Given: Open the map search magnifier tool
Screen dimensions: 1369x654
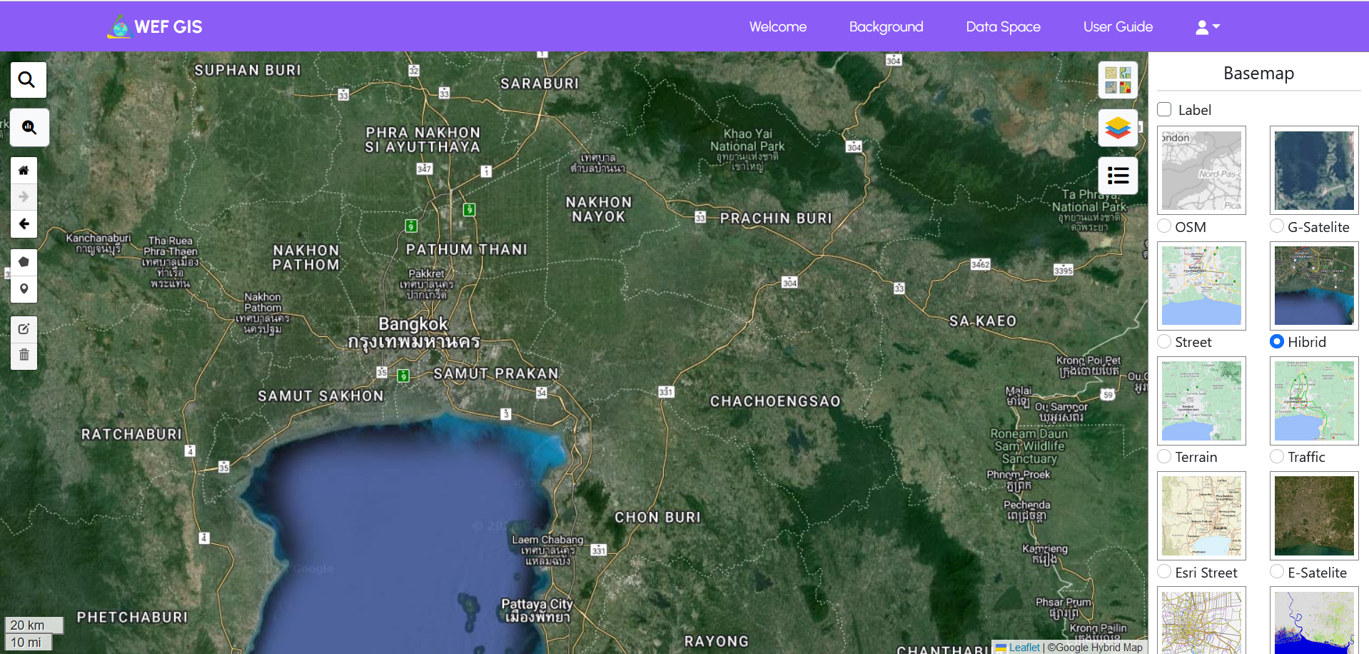Looking at the screenshot, I should 28,80.
